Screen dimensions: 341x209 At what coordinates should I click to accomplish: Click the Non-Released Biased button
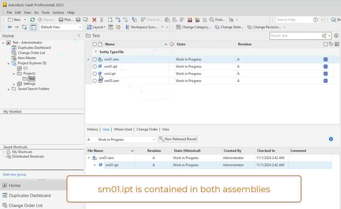[x=178, y=139]
